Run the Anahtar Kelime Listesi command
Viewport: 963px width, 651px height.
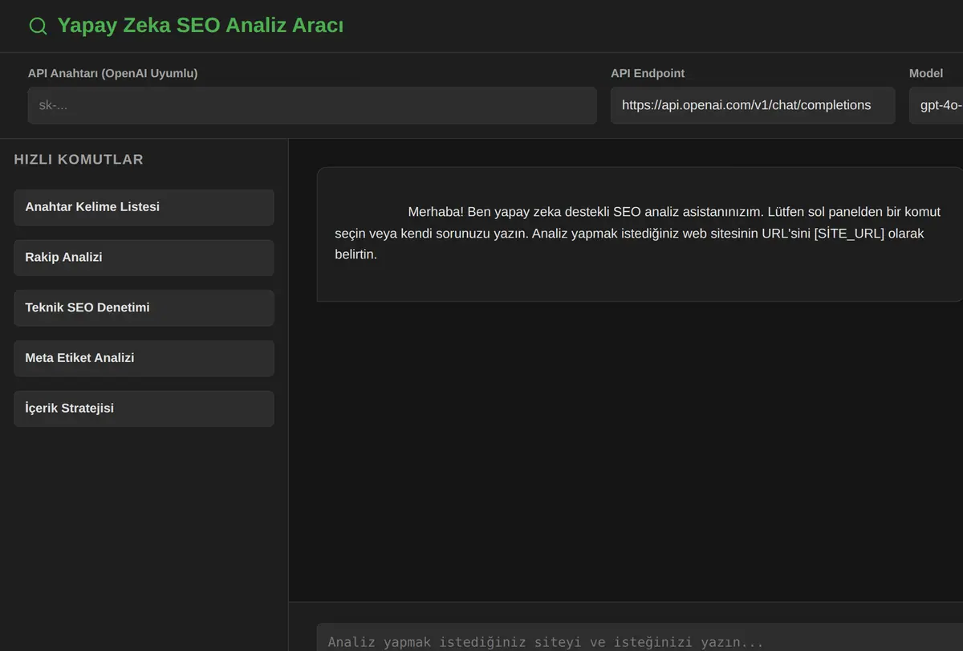[144, 207]
